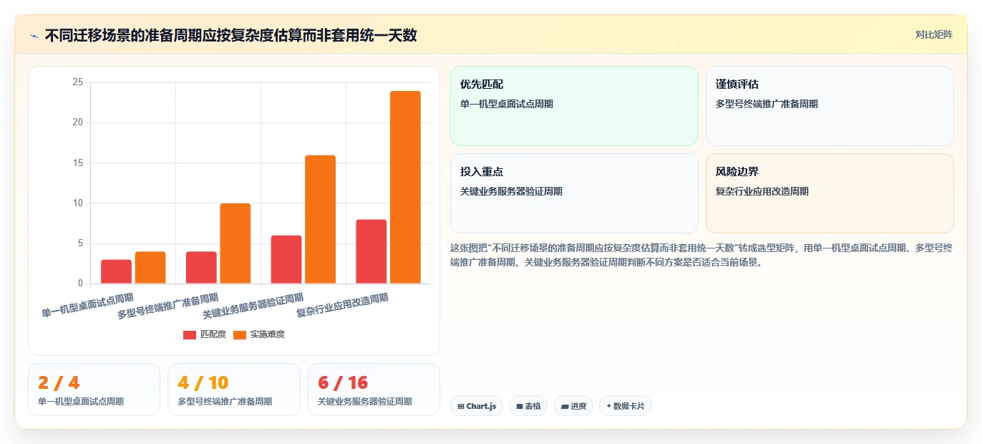
Task: Click the tallest orange bar for 复杂行业应用改造周期
Action: 406,187
